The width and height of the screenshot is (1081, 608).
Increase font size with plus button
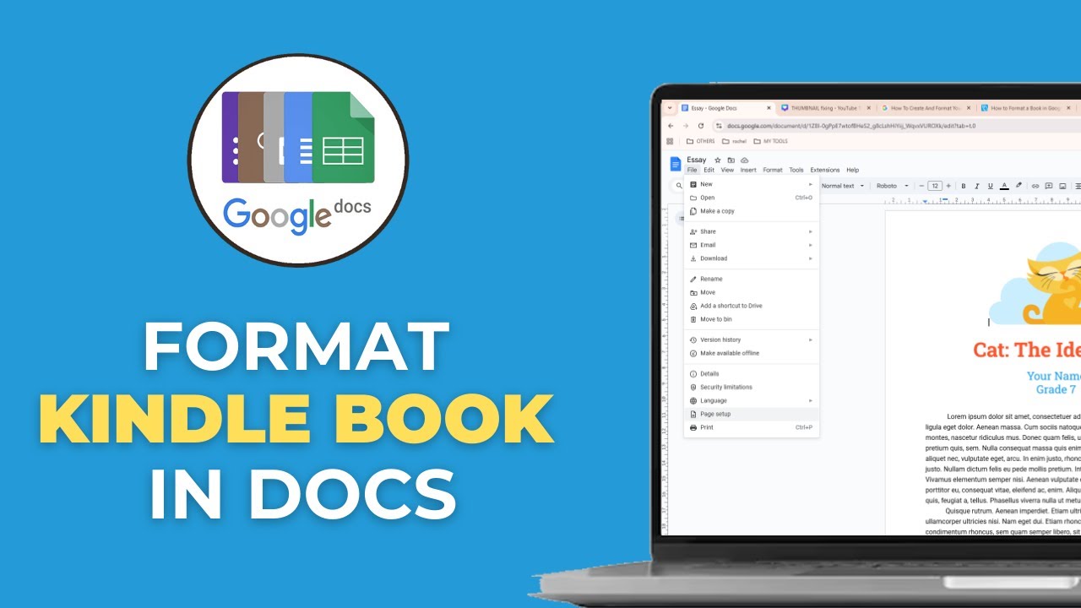click(x=948, y=186)
